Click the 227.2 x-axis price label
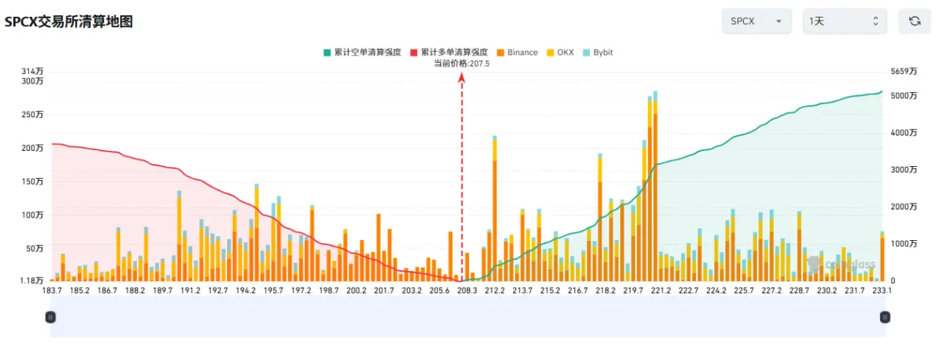Screen dimensions: 938x347 point(772,291)
